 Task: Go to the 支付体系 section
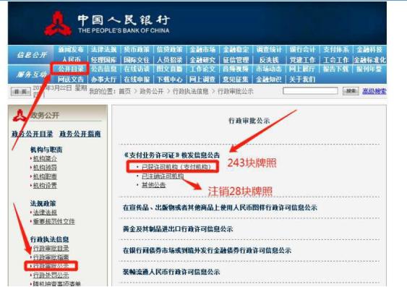336,50
